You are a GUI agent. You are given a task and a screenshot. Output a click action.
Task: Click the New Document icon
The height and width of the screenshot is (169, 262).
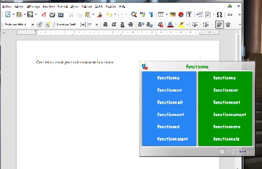coord(8,14)
